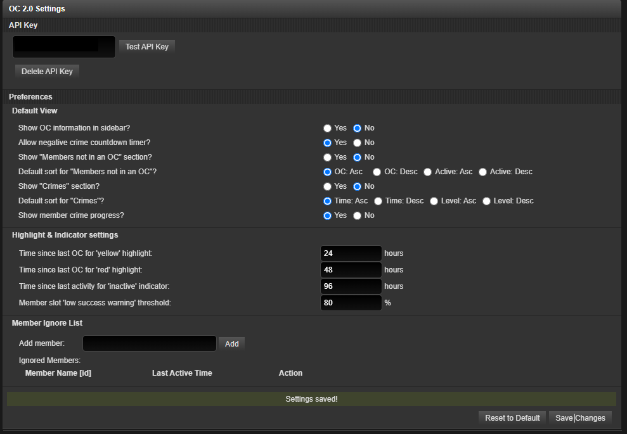Click the red highlight hours input
This screenshot has width=627, height=434.
pyautogui.click(x=351, y=270)
